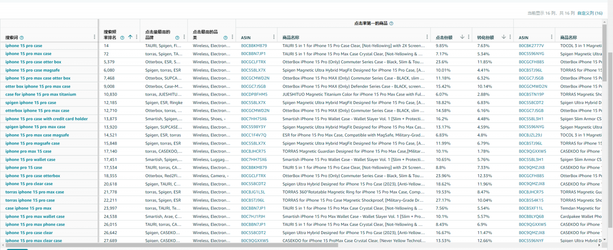Open 商品名称 column menu under 点击率第一的商品
This screenshot has width=613, height=250.
(427, 37)
